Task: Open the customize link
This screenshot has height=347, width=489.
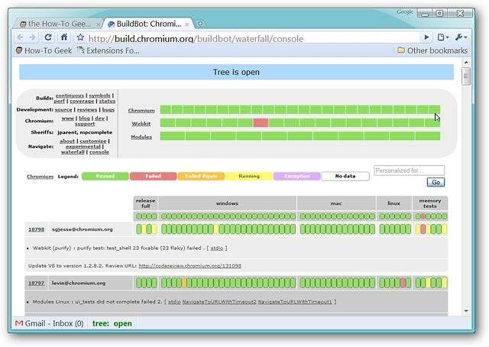Action: [x=93, y=141]
